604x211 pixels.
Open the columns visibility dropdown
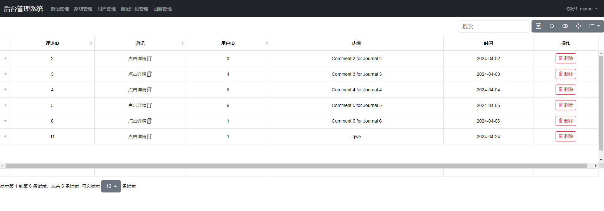click(x=594, y=26)
